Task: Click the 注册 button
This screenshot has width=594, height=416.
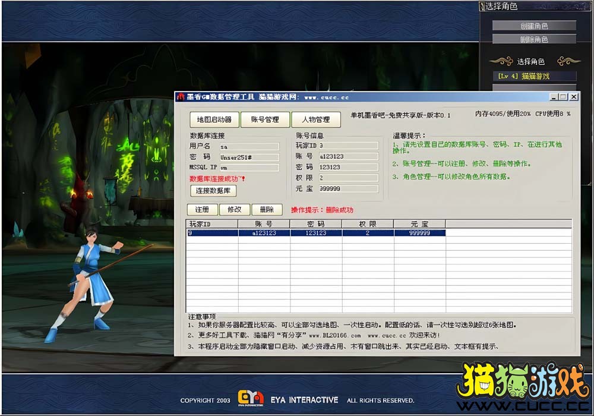Action: pyautogui.click(x=203, y=210)
